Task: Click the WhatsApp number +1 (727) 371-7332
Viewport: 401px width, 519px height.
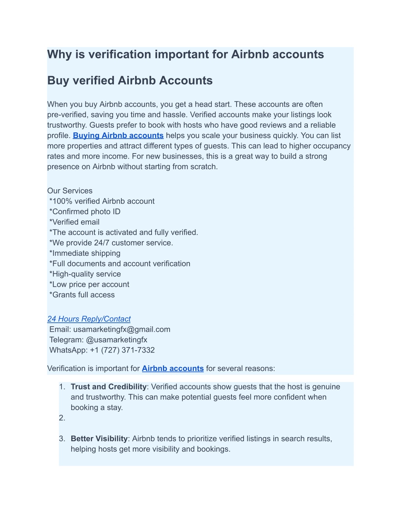Action: point(122,350)
